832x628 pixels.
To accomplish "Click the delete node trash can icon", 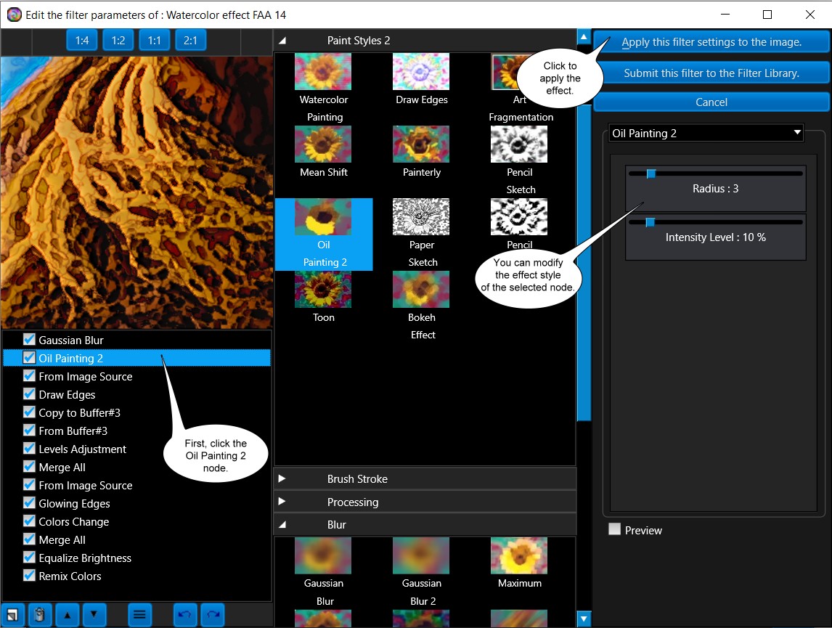I will pos(40,615).
